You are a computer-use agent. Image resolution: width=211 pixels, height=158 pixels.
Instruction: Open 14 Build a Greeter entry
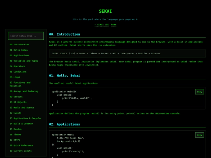(x=21, y=124)
